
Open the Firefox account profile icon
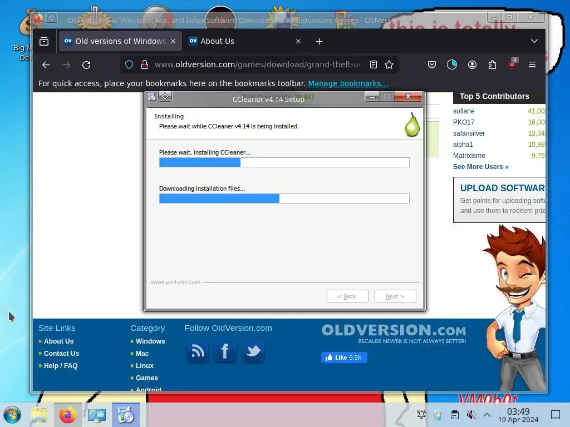[x=472, y=64]
